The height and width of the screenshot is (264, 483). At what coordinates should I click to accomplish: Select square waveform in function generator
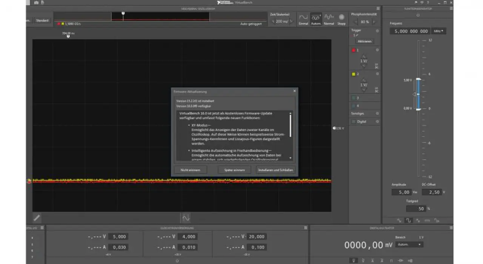pyautogui.click(x=408, y=220)
